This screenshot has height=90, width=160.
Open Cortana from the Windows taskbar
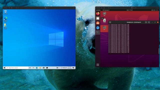30,68
